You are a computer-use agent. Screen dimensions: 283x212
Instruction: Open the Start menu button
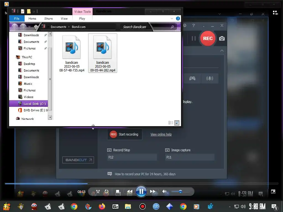point(6,206)
